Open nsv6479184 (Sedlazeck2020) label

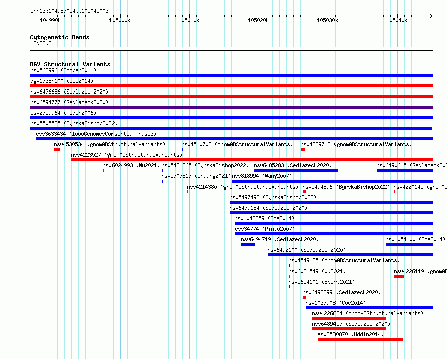click(268, 208)
